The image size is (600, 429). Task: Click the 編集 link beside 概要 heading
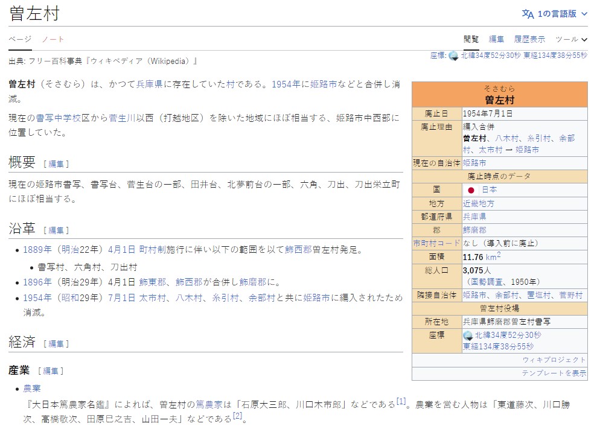pyautogui.click(x=57, y=162)
